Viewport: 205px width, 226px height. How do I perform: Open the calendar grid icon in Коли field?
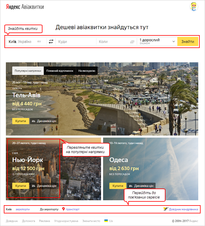(132, 42)
